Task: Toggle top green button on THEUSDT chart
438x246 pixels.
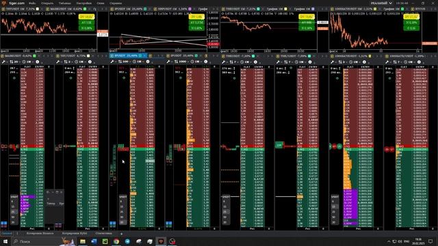Action: pos(307,23)
